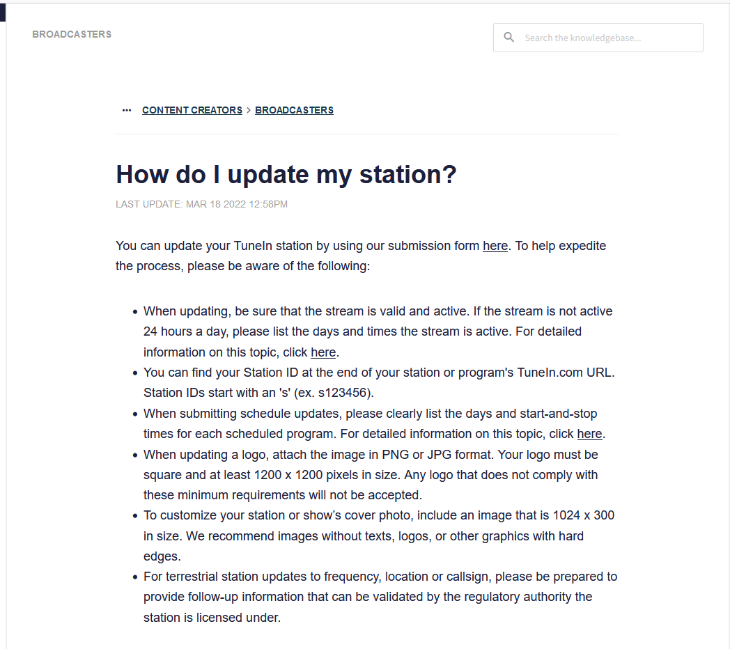
Task: Go to Broadcasters breadcrumb link
Action: click(294, 110)
